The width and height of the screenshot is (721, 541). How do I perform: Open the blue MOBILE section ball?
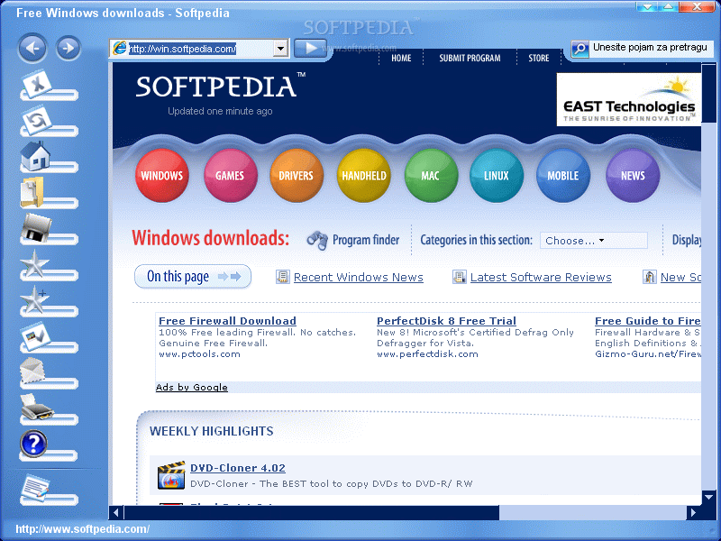point(562,175)
